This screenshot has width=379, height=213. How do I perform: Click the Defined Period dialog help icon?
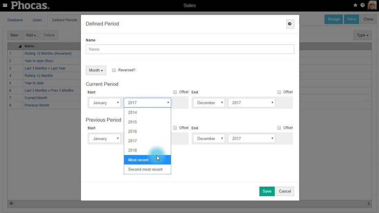coord(290,24)
